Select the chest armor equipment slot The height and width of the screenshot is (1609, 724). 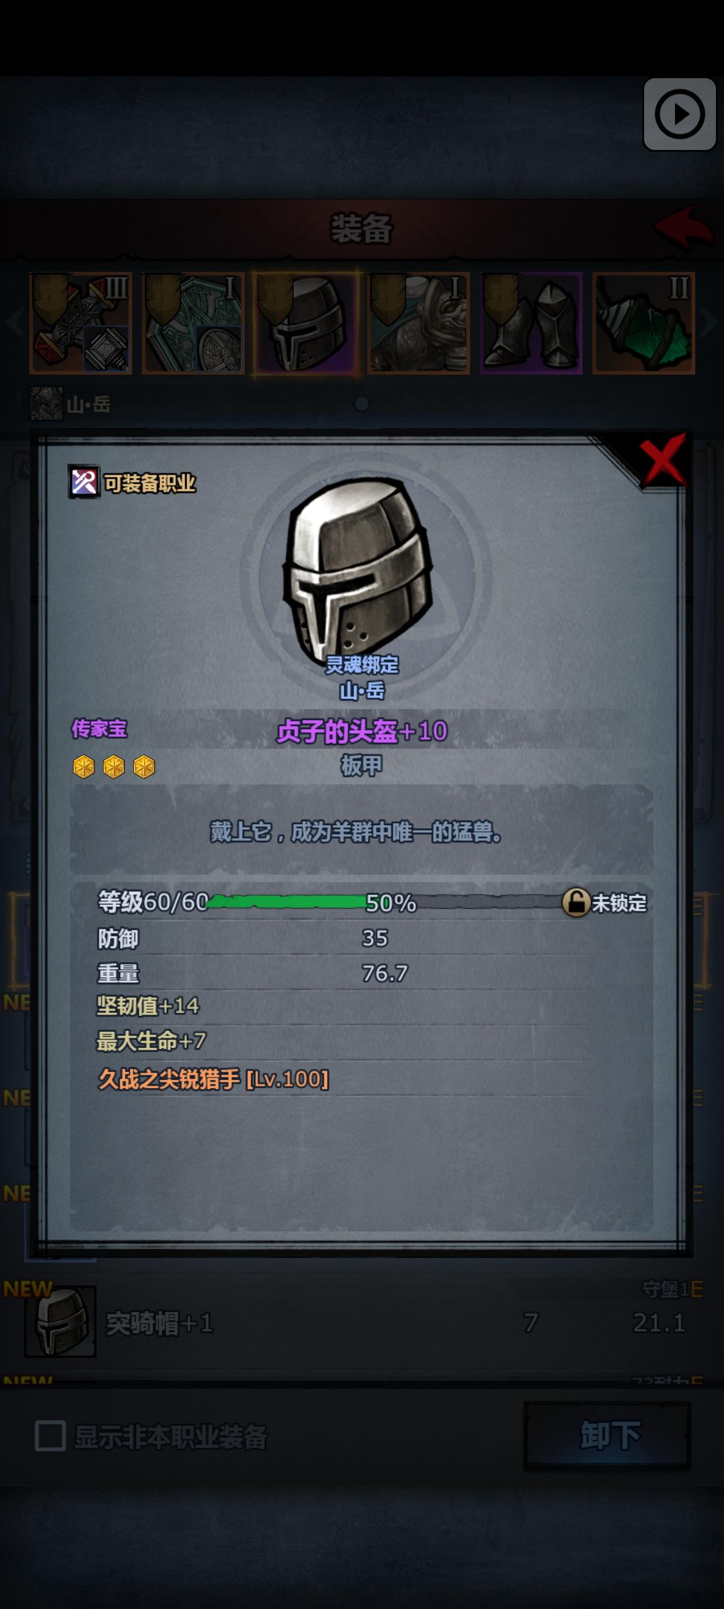point(418,323)
